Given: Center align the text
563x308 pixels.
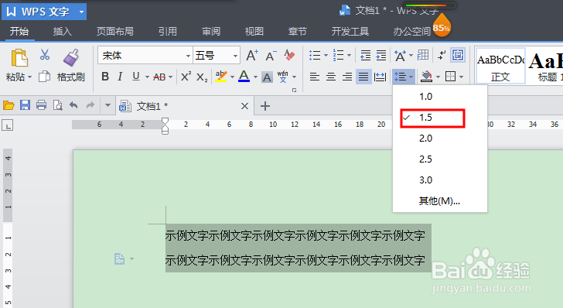Looking at the screenshot, I should click(x=331, y=77).
